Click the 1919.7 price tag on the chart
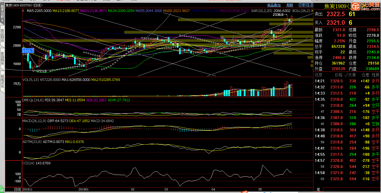Viewport: 381px width, 193px height. [x=28, y=51]
